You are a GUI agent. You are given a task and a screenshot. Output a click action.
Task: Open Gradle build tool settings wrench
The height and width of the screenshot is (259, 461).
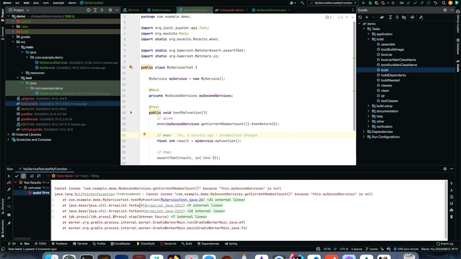421,17
